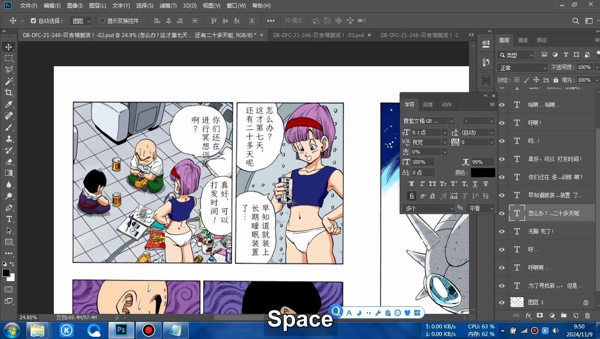Delete layer with trash icon
The image size is (600, 339).
pyautogui.click(x=587, y=316)
